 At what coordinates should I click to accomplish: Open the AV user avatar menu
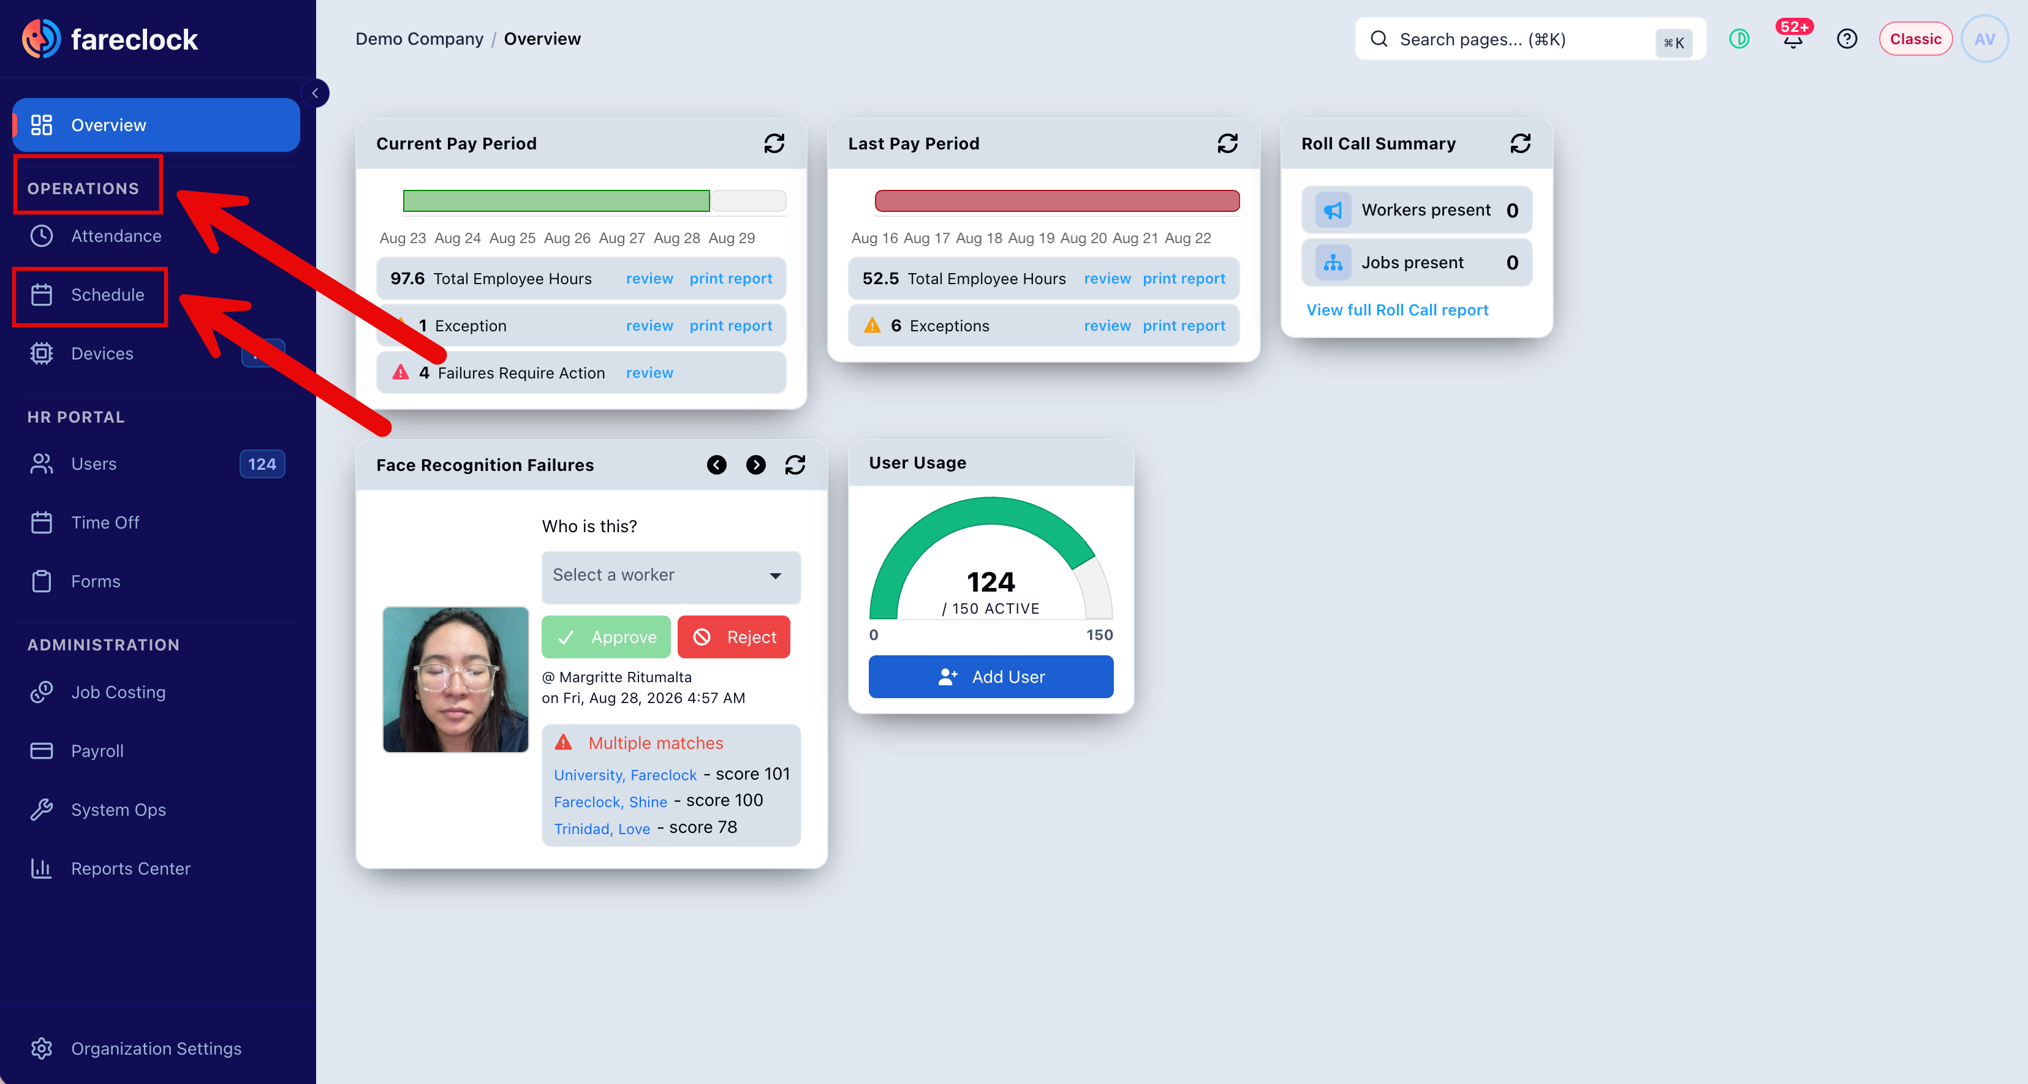pyautogui.click(x=1984, y=39)
